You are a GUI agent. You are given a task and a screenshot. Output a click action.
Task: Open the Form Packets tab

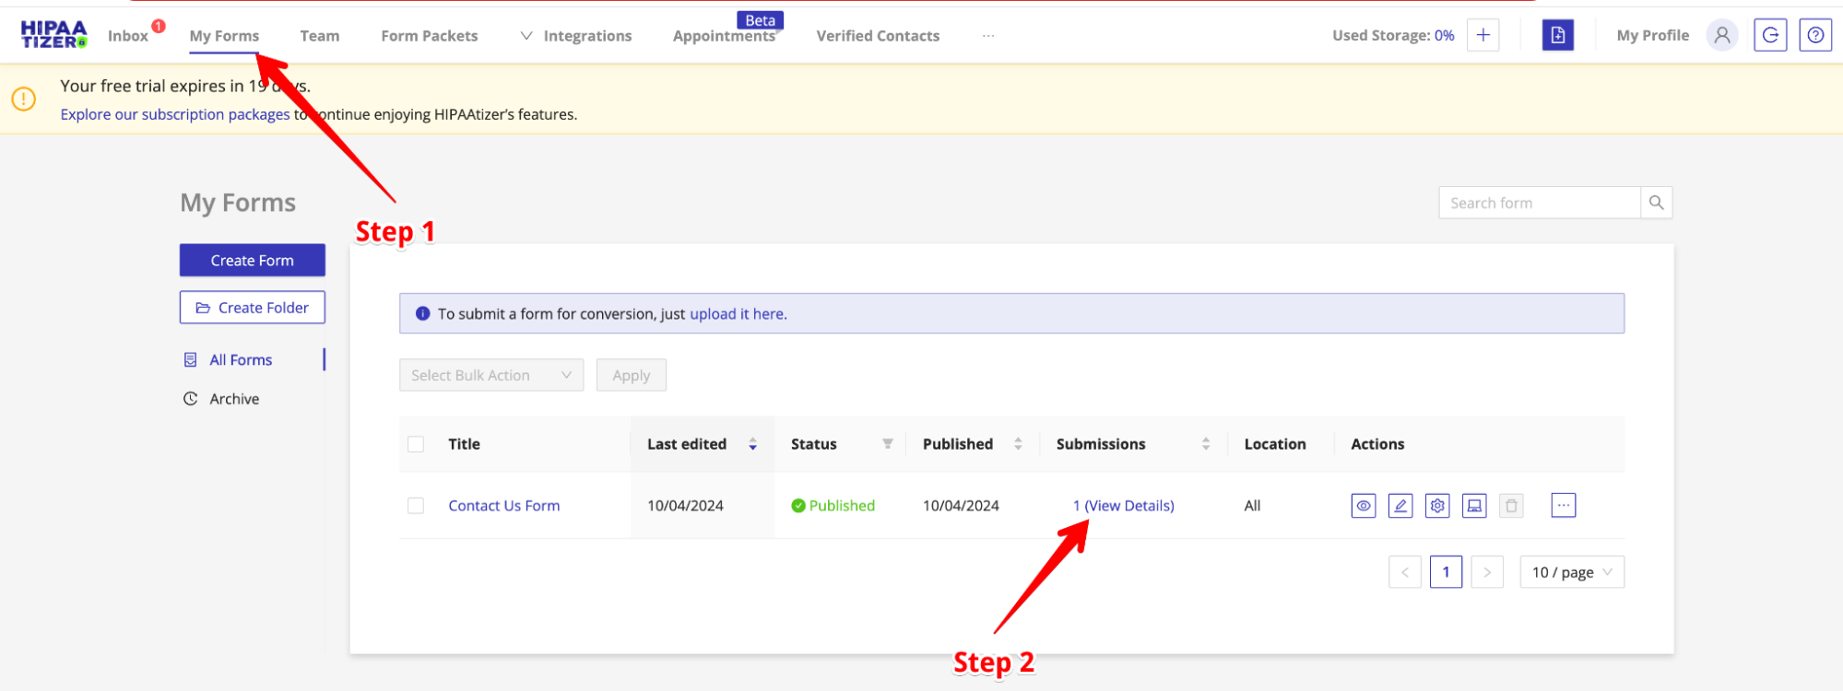[x=429, y=36]
